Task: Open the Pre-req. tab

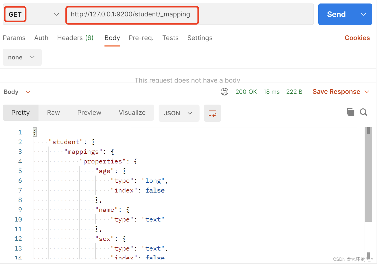Action: tap(141, 38)
